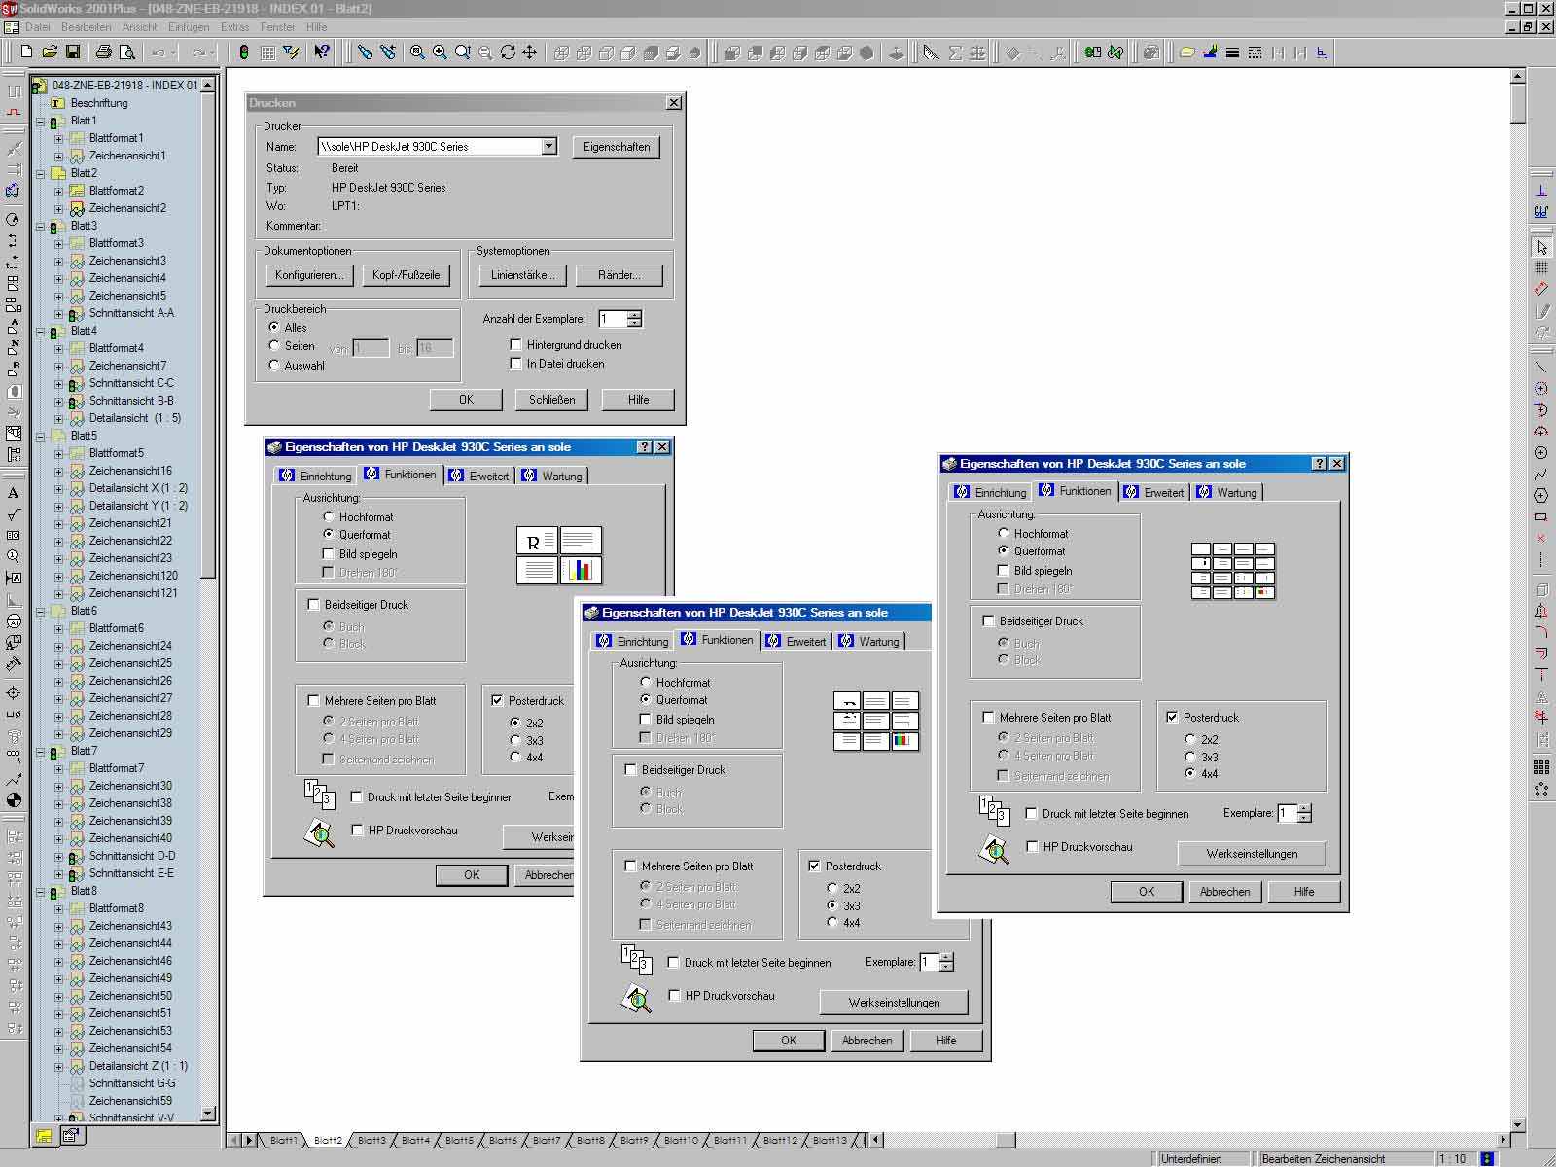Click the Print icon in toolbar
This screenshot has width=1556, height=1167.
pos(103,53)
